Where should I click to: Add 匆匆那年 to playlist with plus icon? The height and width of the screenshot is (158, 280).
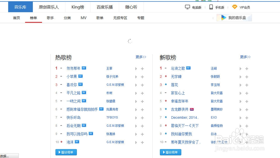point(142,69)
